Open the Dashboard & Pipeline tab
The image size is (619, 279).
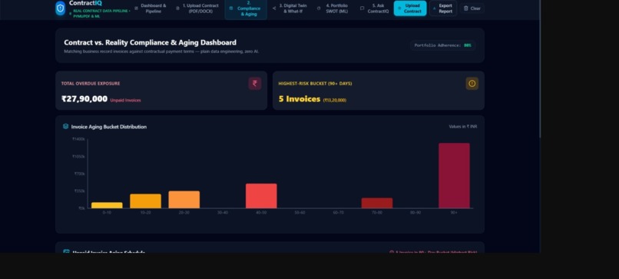(x=151, y=8)
